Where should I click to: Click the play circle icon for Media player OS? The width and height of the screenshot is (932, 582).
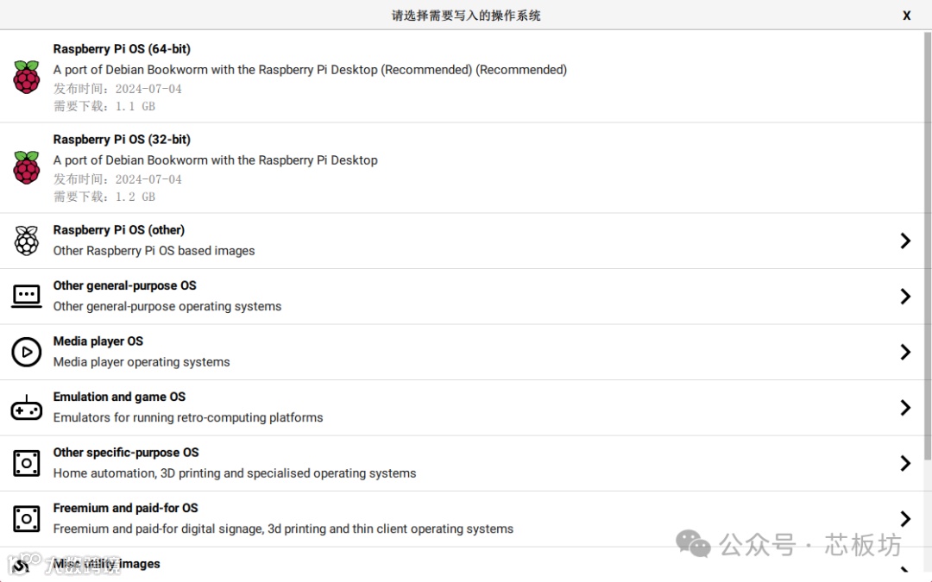point(27,352)
